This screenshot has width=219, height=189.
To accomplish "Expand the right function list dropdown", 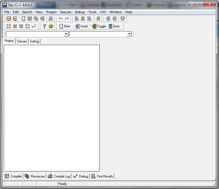I will [129, 34].
